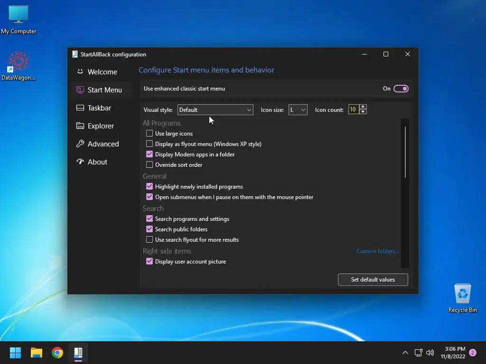Viewport: 486px width, 364px height.
Task: Enable Display as flyout menu checkbox
Action: (150, 144)
